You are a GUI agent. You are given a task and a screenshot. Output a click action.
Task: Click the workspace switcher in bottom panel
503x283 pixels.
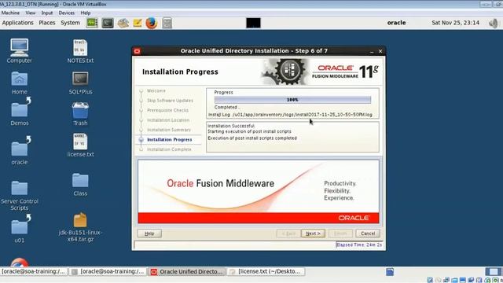493,272
